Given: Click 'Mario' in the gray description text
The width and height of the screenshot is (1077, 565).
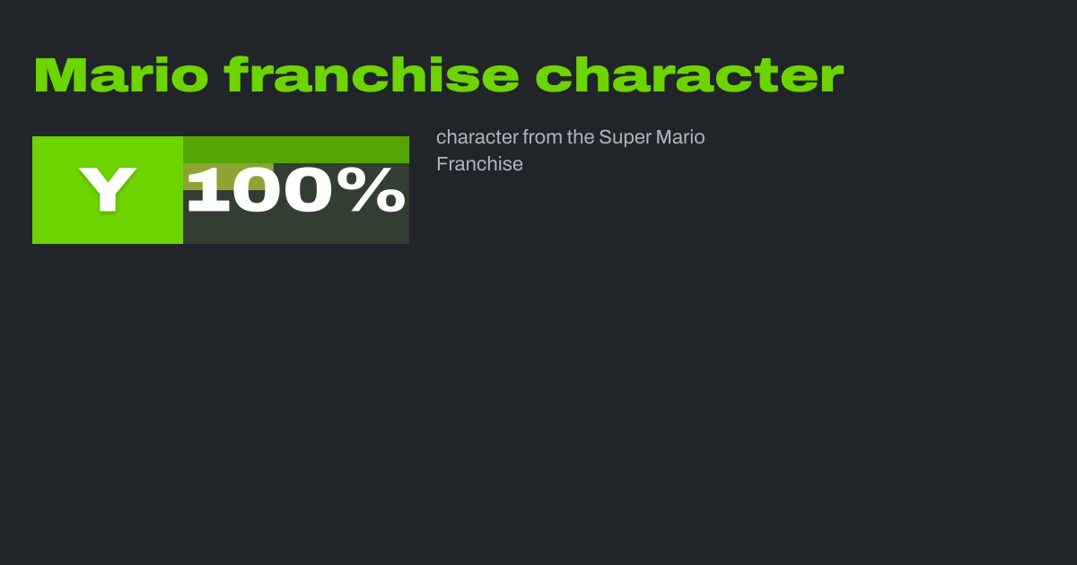Looking at the screenshot, I should click(680, 137).
